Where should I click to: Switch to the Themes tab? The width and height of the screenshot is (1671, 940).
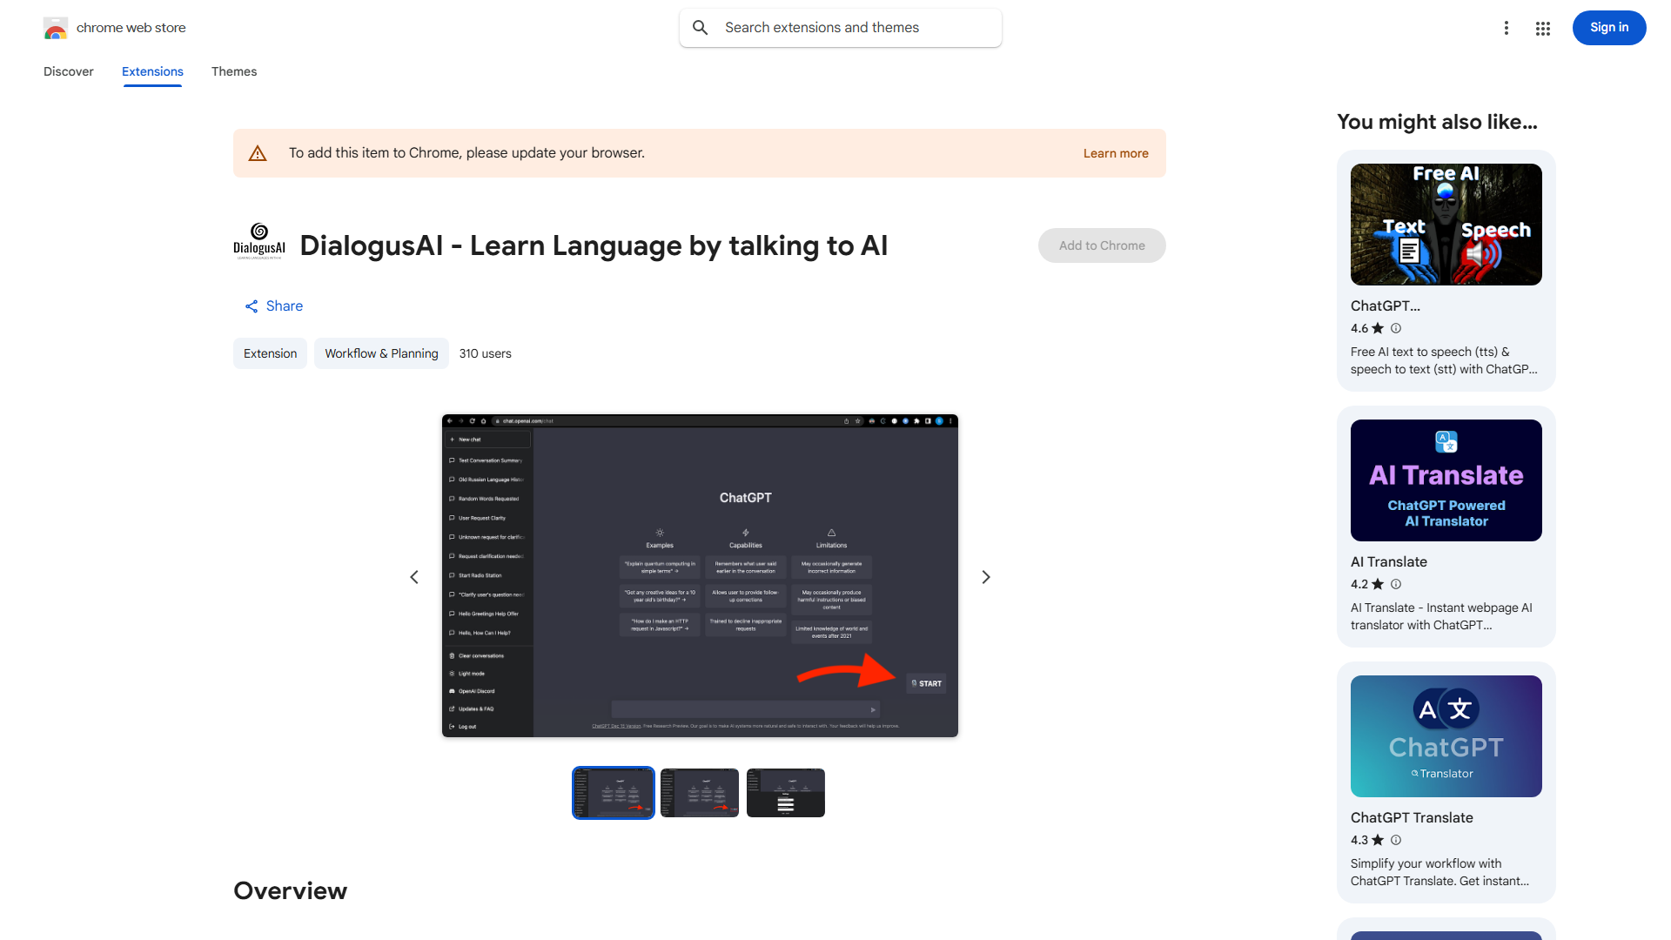[233, 71]
